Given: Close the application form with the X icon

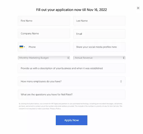Looking at the screenshot, I should coord(138,8).
